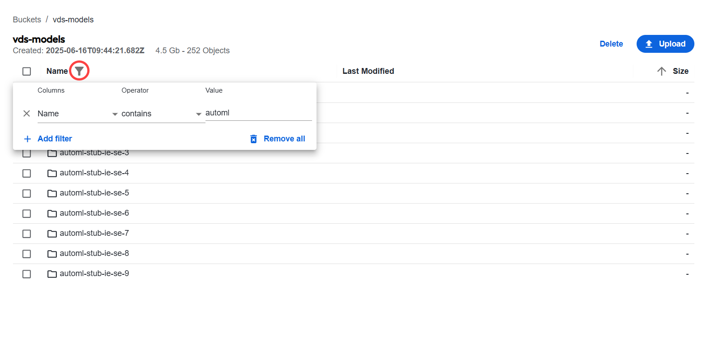This screenshot has width=719, height=345.
Task: Expand the Operator dropdown showing contains
Action: point(162,114)
